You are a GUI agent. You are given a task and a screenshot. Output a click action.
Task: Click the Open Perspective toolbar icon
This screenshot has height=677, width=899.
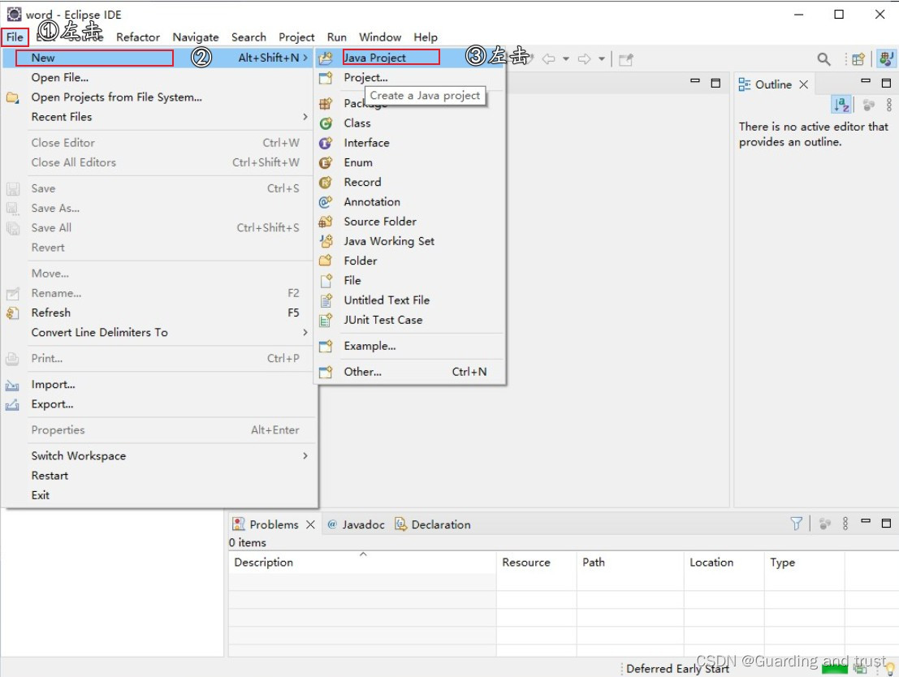(x=858, y=59)
